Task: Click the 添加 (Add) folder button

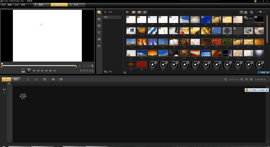Action: click(x=108, y=12)
